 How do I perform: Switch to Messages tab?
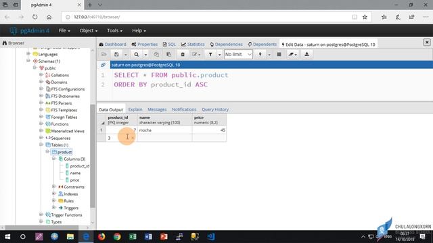pos(157,109)
